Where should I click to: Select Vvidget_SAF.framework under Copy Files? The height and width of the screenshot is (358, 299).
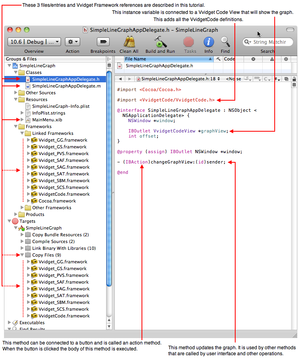[x=64, y=282]
